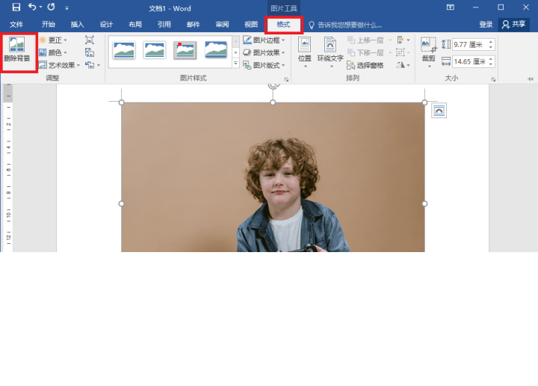Screen dimensions: 538x386
Task: Switch to the 插入 insert tab
Action: (x=77, y=25)
